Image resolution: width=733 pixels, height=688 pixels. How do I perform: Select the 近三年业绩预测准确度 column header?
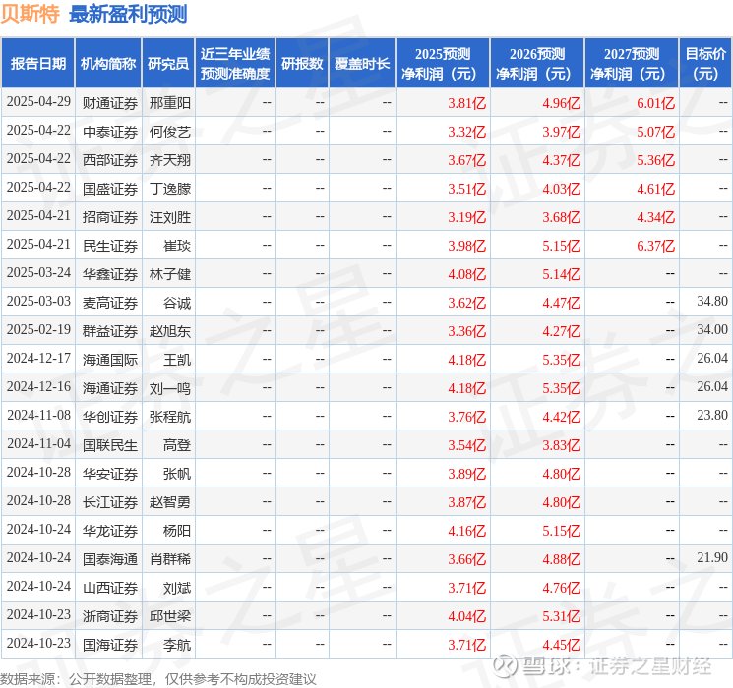pyautogui.click(x=235, y=63)
